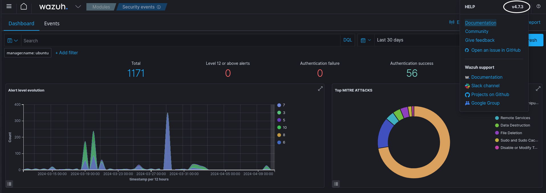
Task: Expand the Alert level evolution panel
Action: point(320,89)
